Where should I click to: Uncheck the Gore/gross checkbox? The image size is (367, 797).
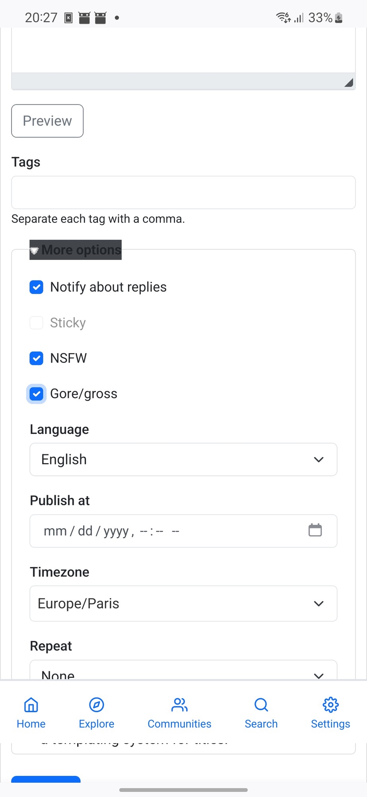37,394
